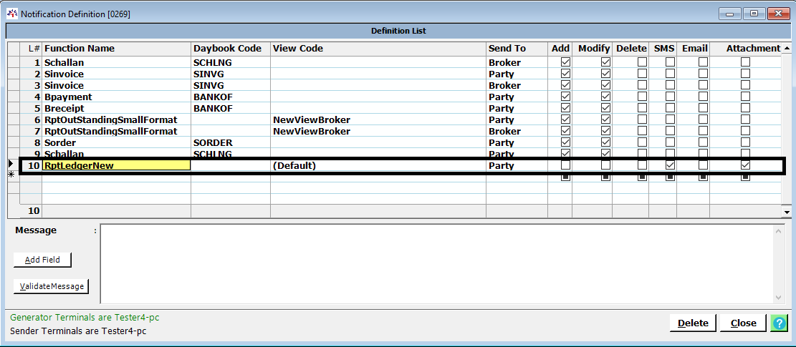Click inside the Message text area
Screen dimensions: 796x347
tap(437, 263)
